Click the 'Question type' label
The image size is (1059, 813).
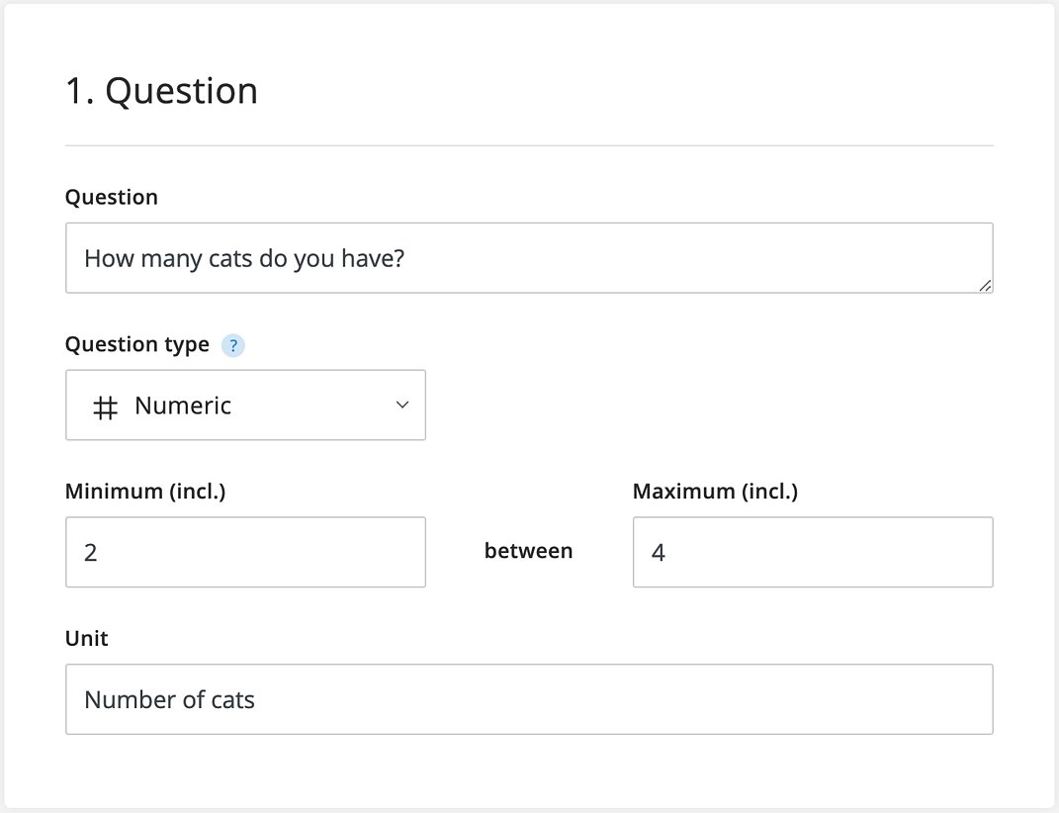[x=137, y=344]
